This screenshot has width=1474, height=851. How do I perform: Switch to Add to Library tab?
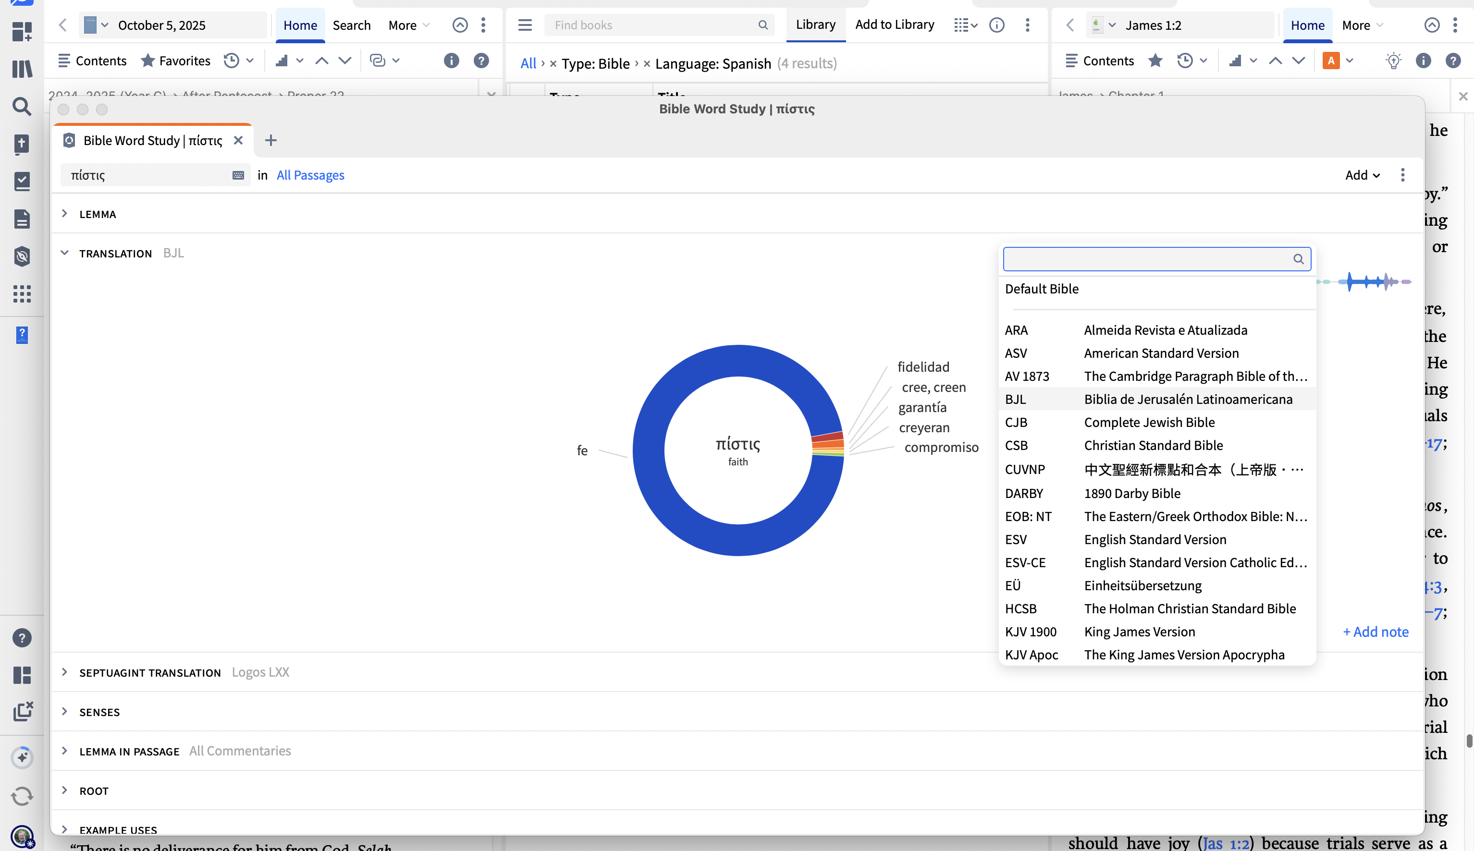pyautogui.click(x=894, y=24)
